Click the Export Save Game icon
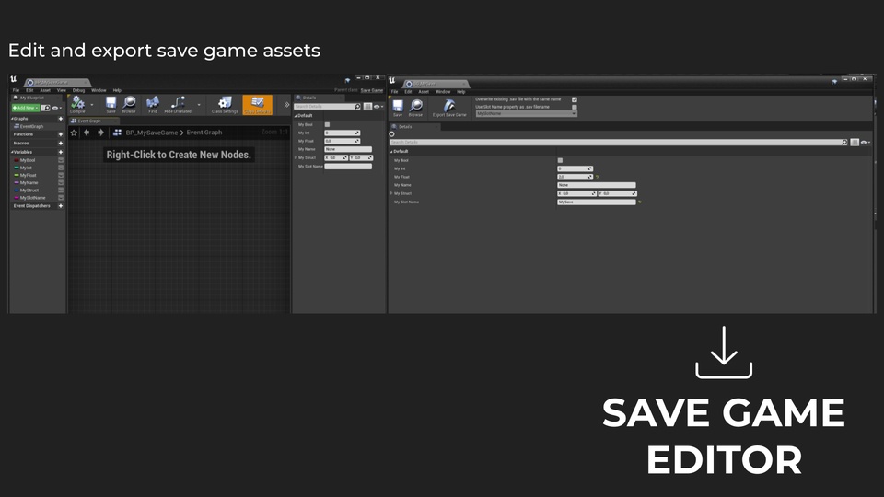Viewport: 884px width, 497px height. 449,108
